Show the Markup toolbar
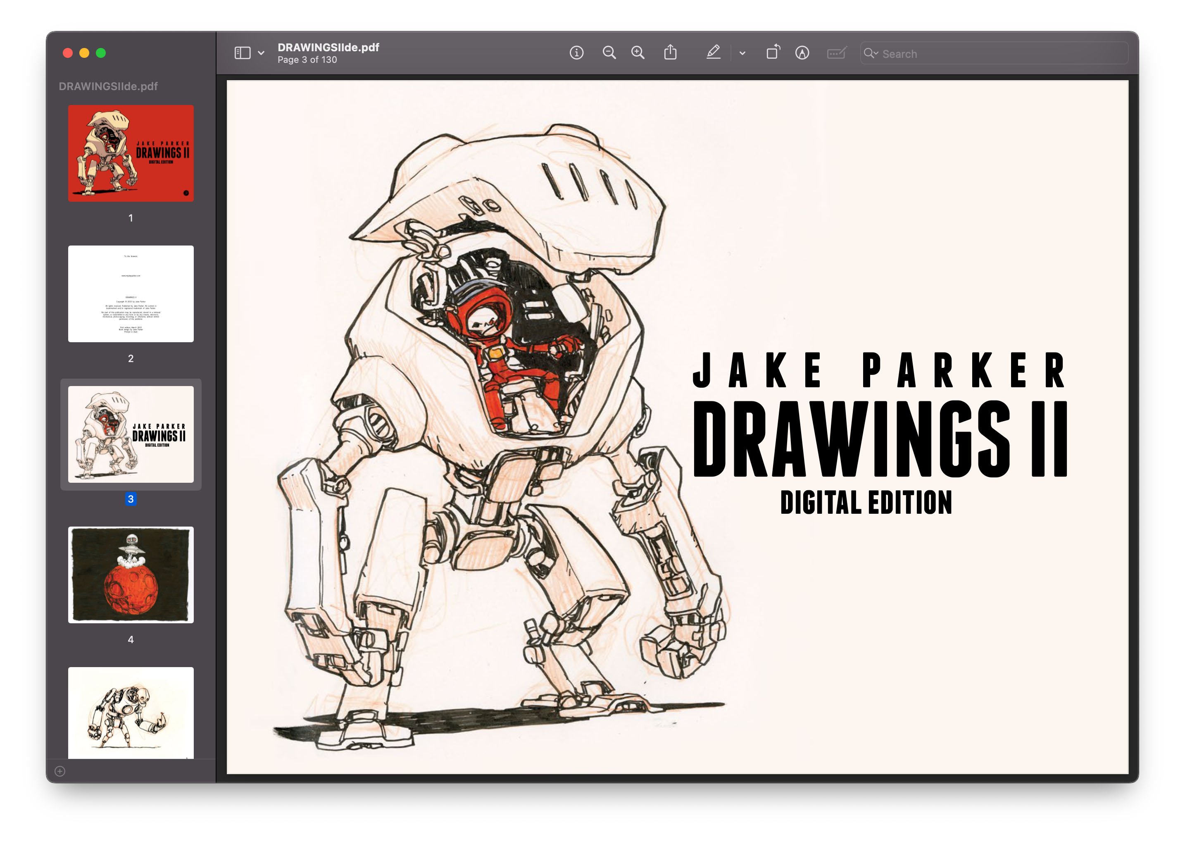 (802, 53)
